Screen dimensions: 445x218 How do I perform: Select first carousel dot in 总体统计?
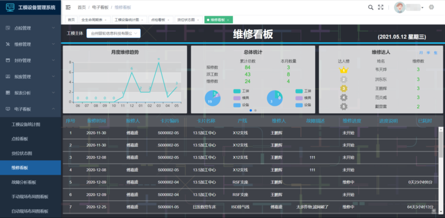[x=250, y=110]
